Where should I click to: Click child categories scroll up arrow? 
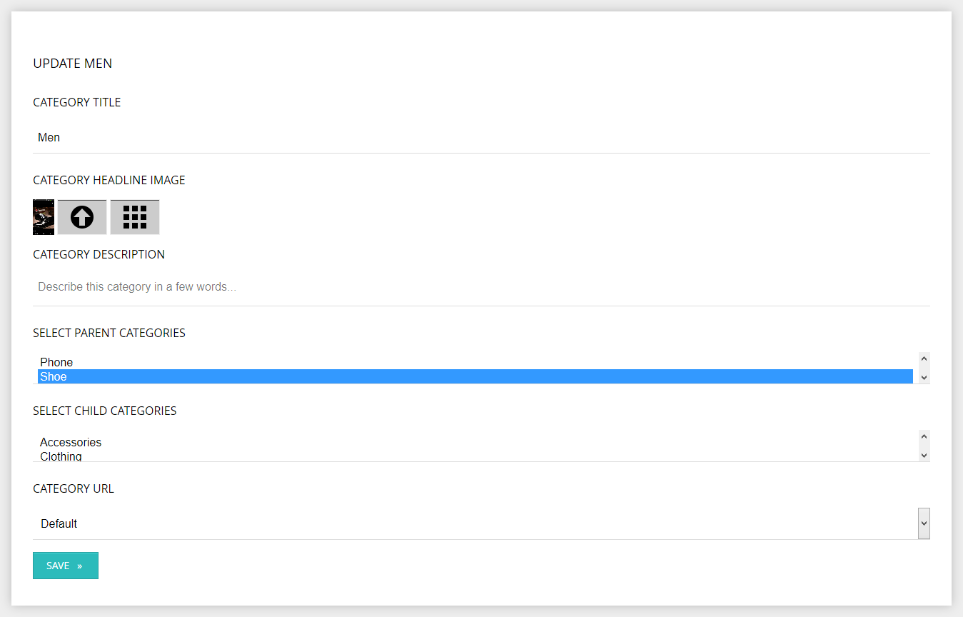pyautogui.click(x=924, y=436)
